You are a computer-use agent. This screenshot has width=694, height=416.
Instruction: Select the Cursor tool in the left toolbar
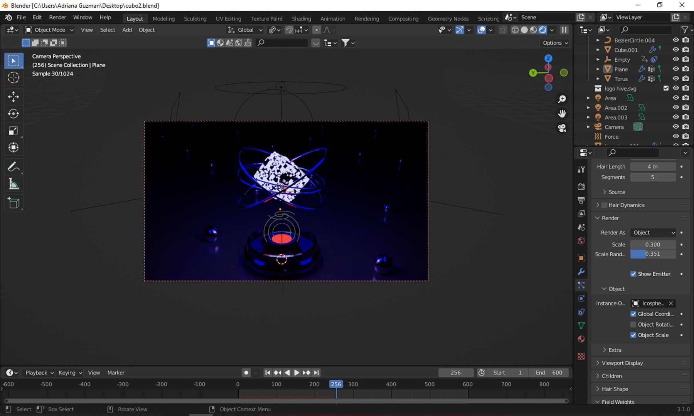[13, 77]
